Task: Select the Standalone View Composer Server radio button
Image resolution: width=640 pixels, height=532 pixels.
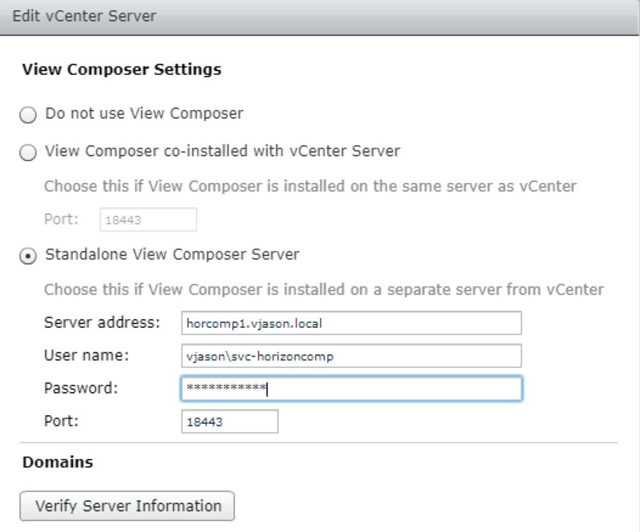Action: point(29,256)
